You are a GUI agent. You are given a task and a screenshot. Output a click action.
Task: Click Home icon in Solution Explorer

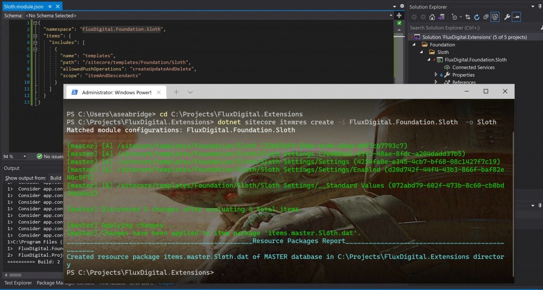[x=432, y=17]
